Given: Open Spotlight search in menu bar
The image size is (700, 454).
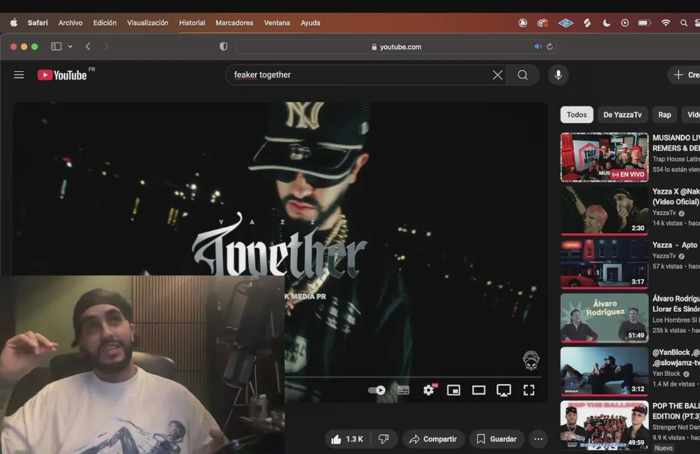Looking at the screenshot, I should point(684,23).
